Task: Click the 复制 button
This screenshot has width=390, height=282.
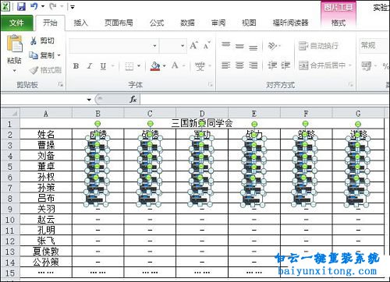Action: (41, 55)
